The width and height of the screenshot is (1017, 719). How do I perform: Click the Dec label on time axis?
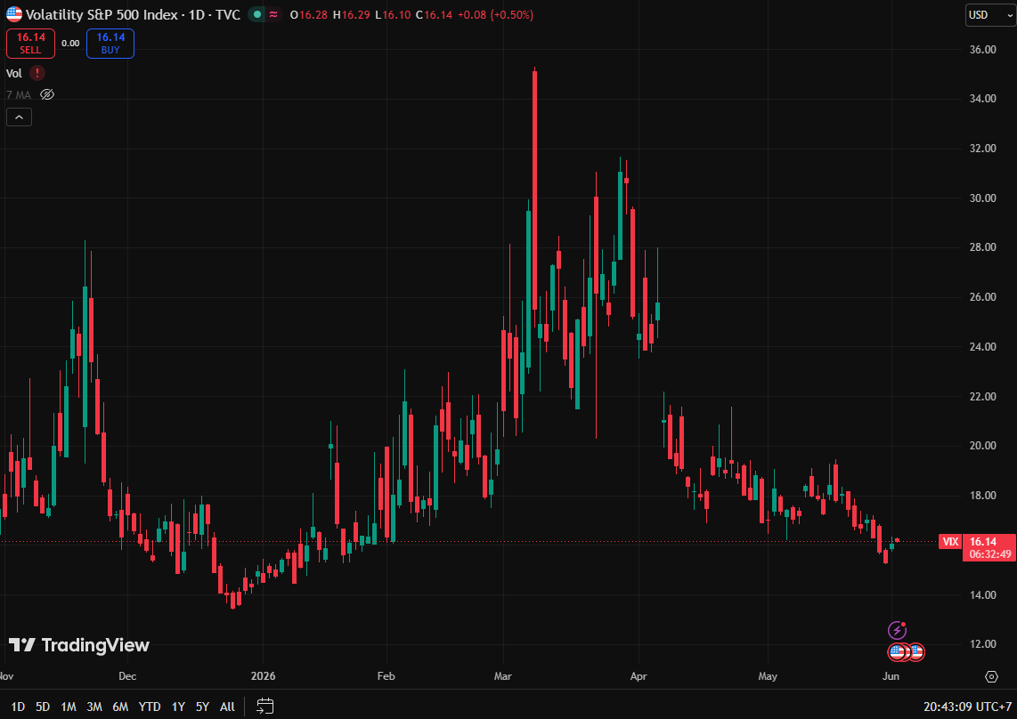127,676
